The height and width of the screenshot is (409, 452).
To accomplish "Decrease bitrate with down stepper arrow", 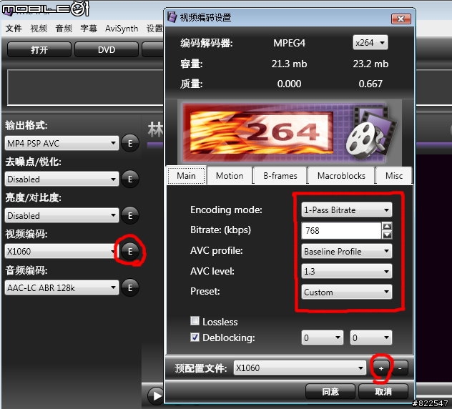I will click(x=387, y=235).
